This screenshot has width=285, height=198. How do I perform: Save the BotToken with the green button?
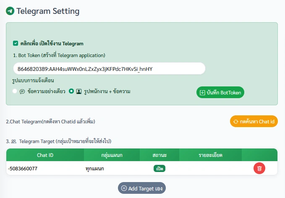(x=220, y=92)
